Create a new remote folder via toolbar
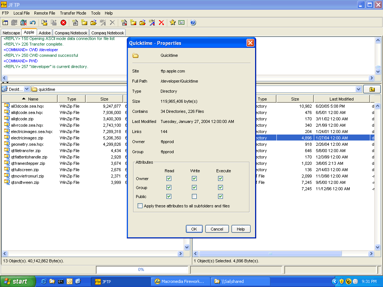The height and width of the screenshot is (287, 383). click(133, 23)
